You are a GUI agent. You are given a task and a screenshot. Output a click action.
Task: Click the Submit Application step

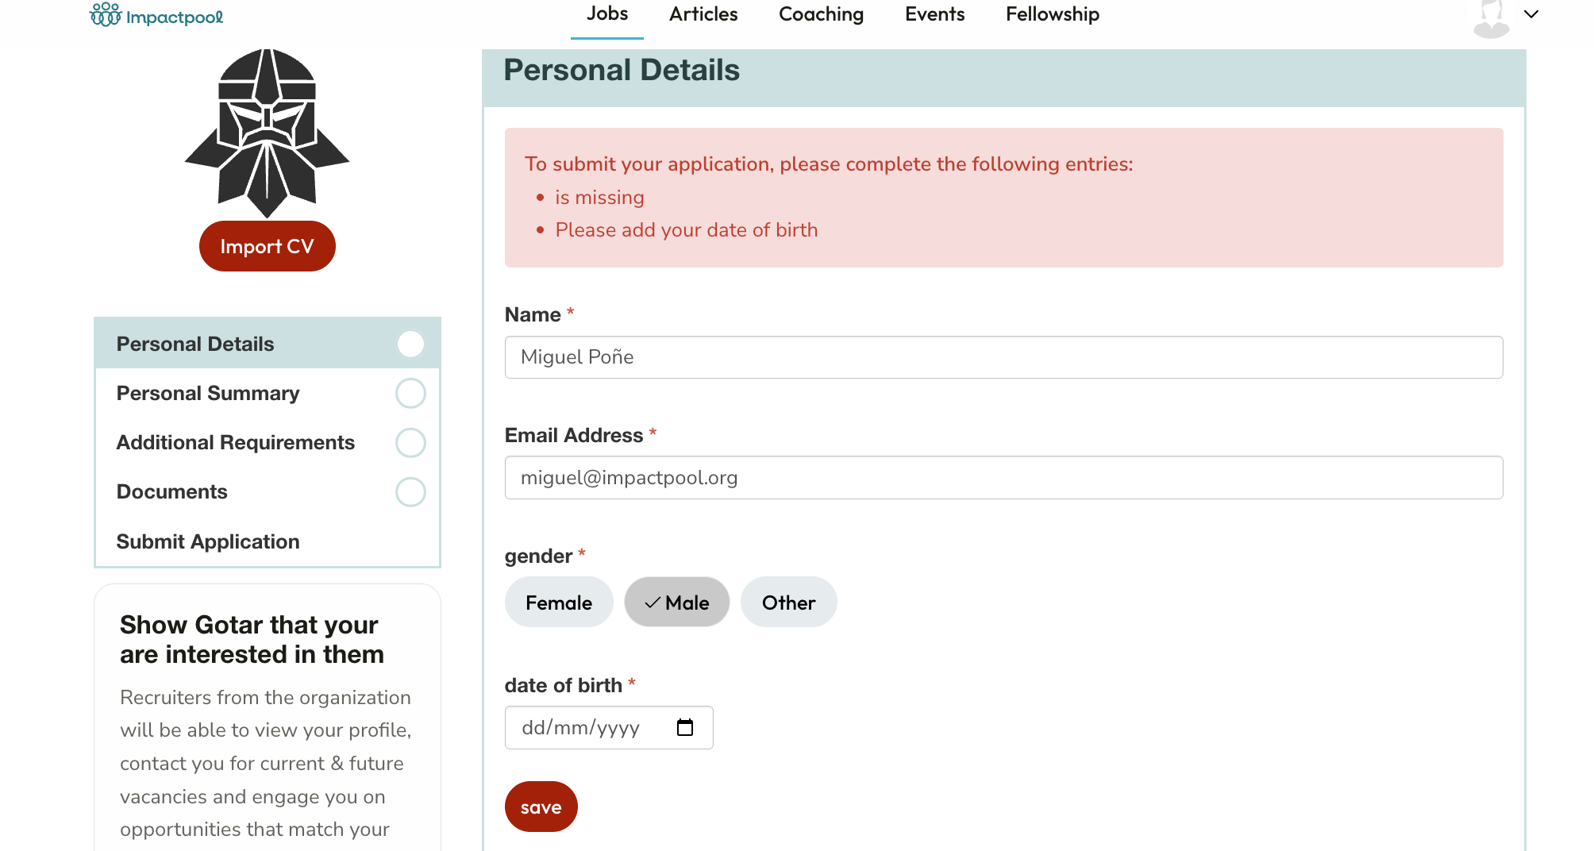(x=208, y=541)
